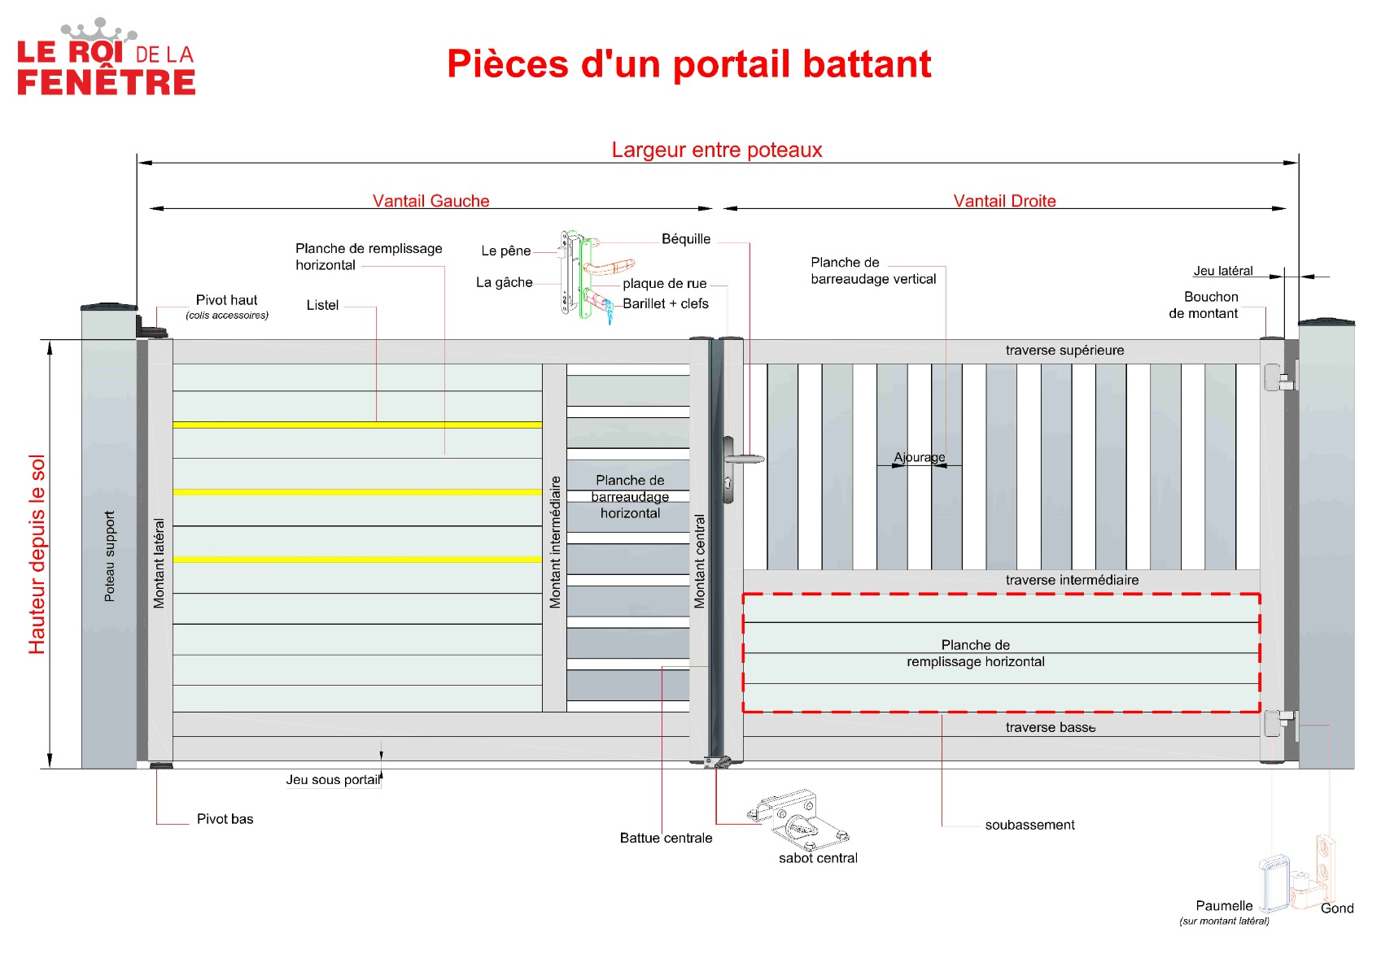Click the Le Roi de la Fenêtre logo
Image resolution: width=1381 pixels, height=976 pixels.
pyautogui.click(x=106, y=59)
